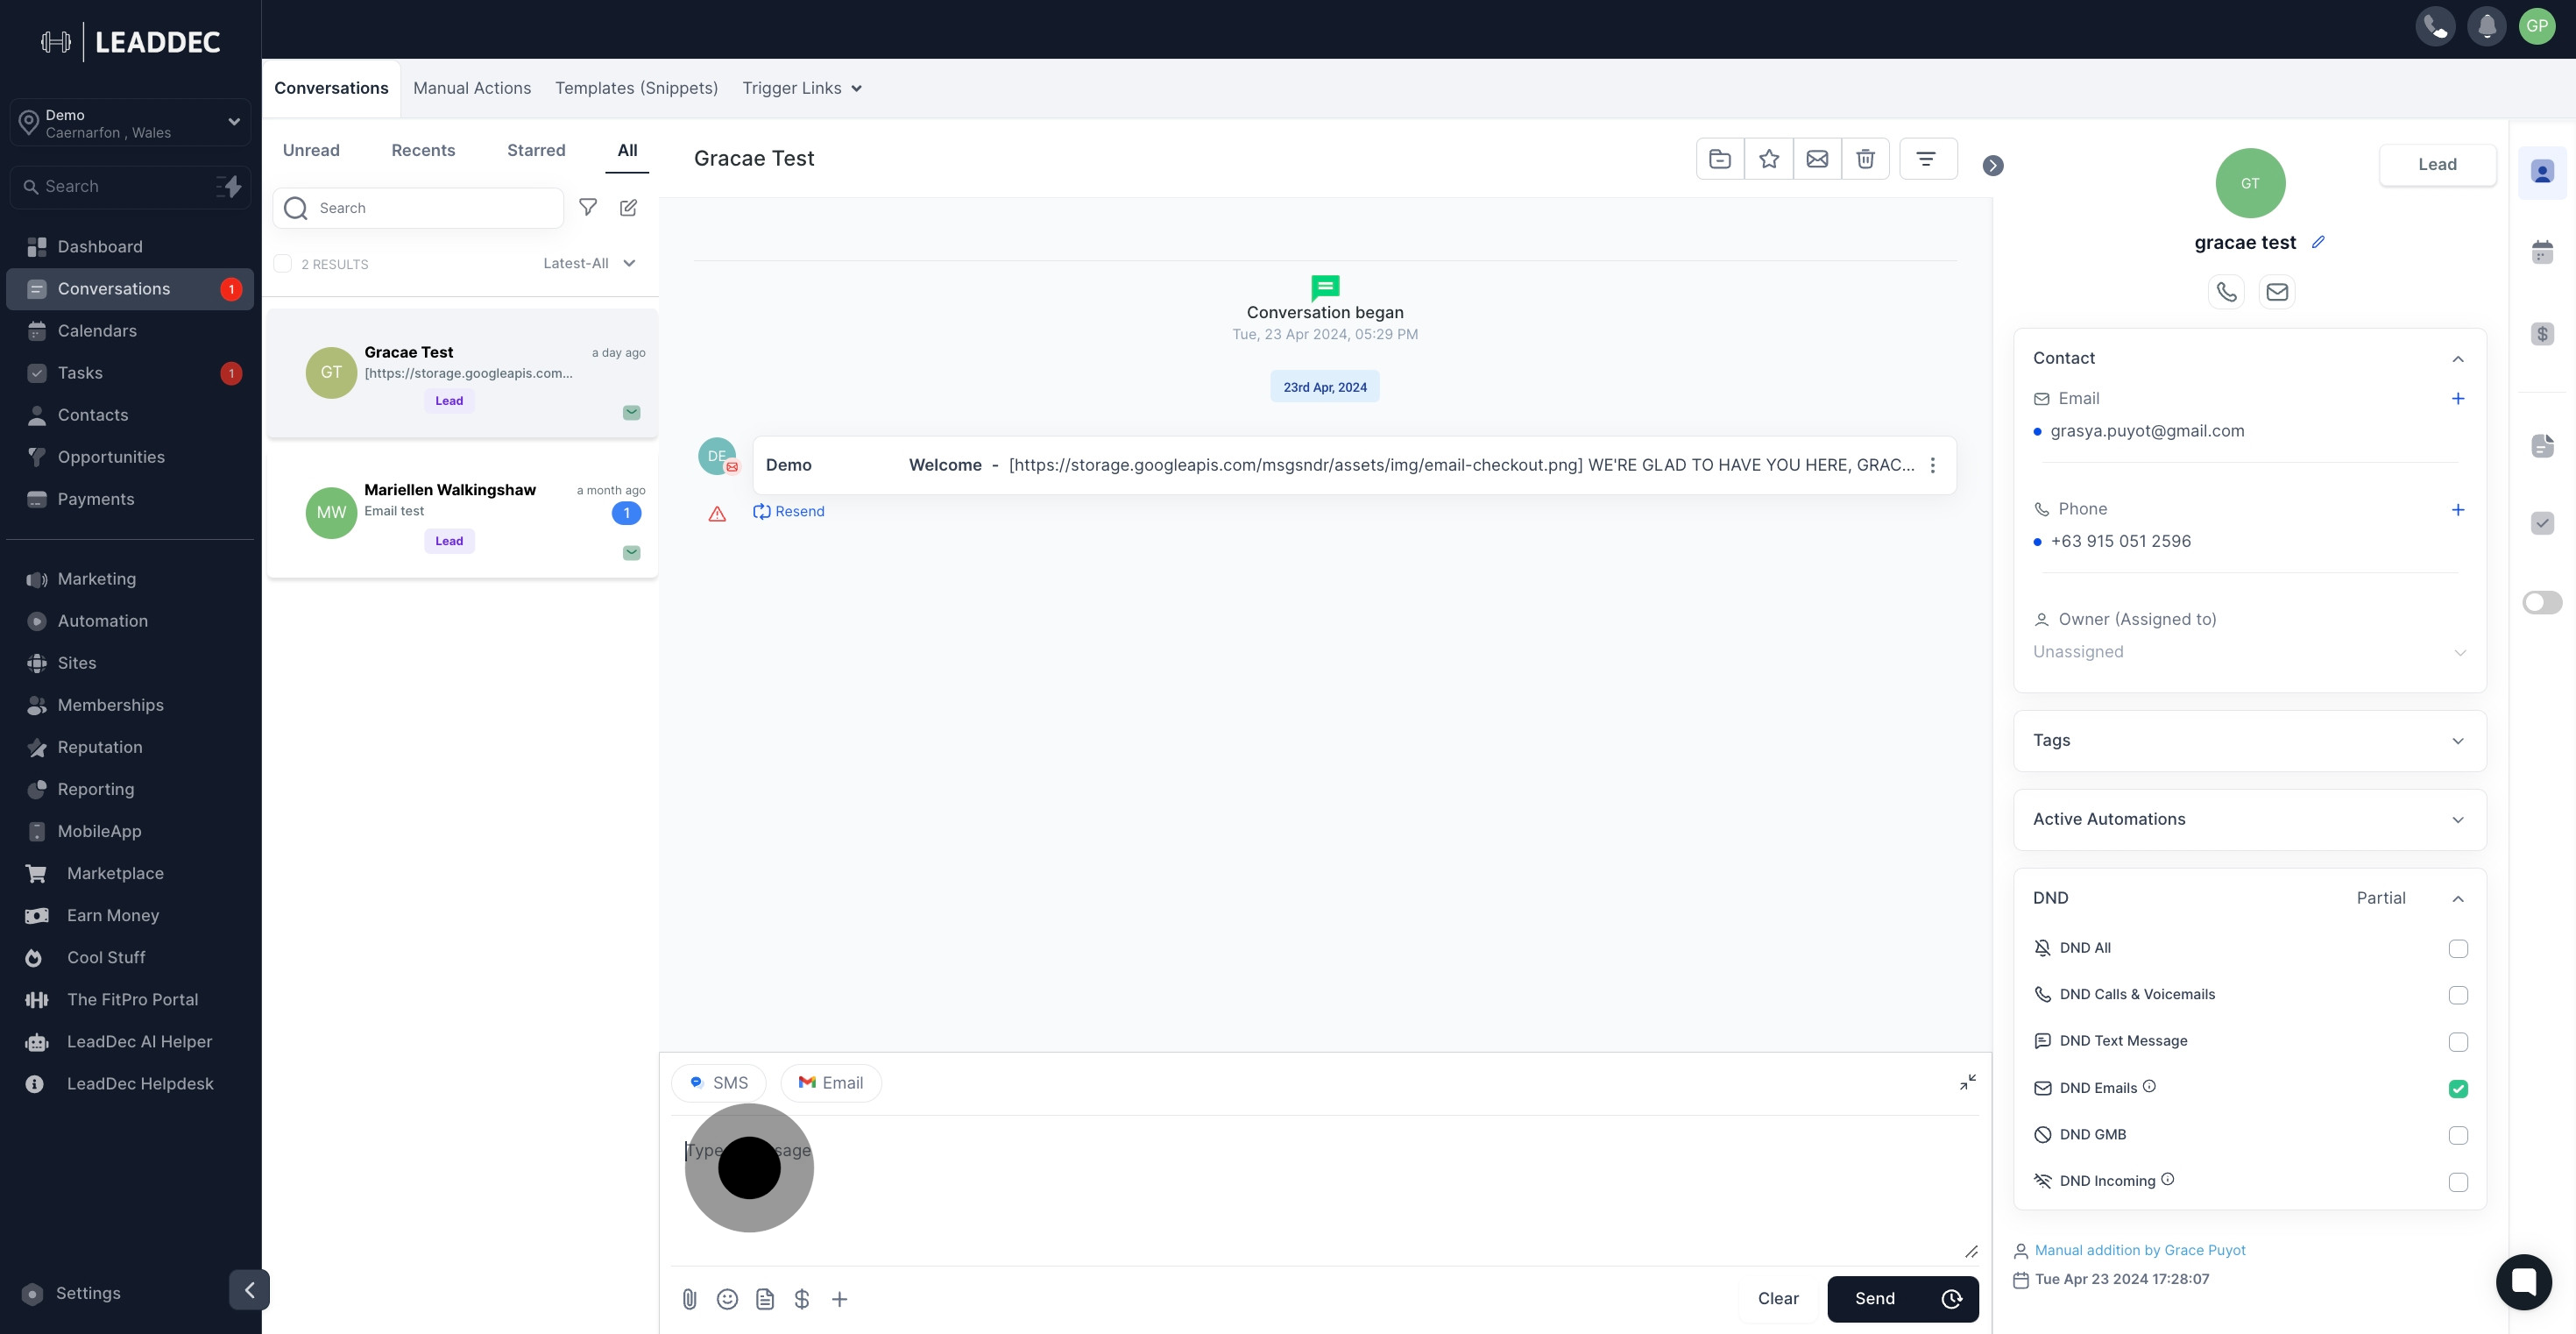
Task: Check DND Text Message checkbox
Action: (2458, 1042)
